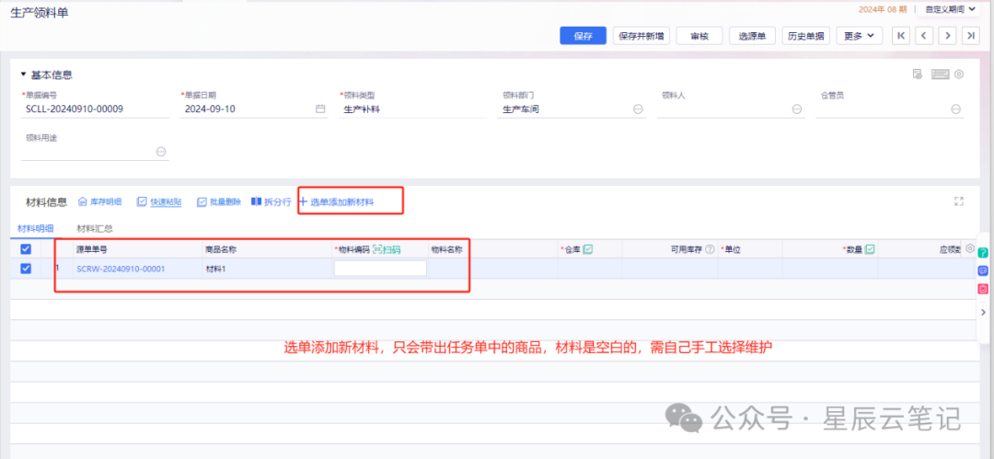Image resolution: width=994 pixels, height=459 pixels.
Task: Click batch-fill icon next to 仓库 header
Action: click(587, 249)
